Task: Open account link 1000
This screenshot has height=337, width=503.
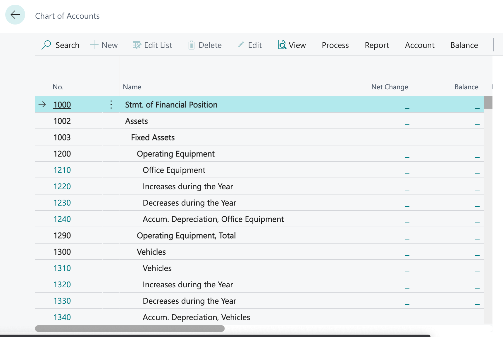Action: click(62, 105)
